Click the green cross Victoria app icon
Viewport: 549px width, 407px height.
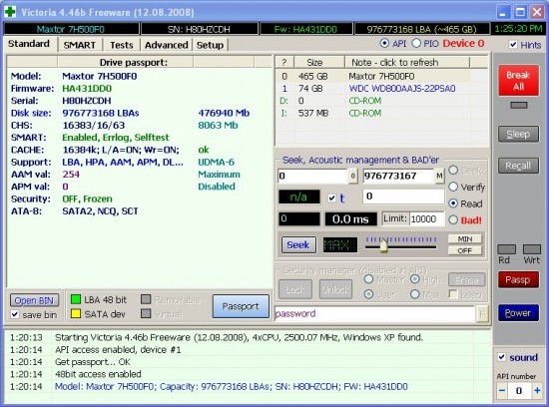[x=10, y=12]
